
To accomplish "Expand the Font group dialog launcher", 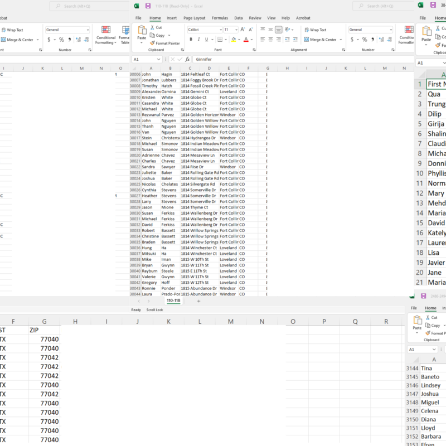I will [x=253, y=50].
